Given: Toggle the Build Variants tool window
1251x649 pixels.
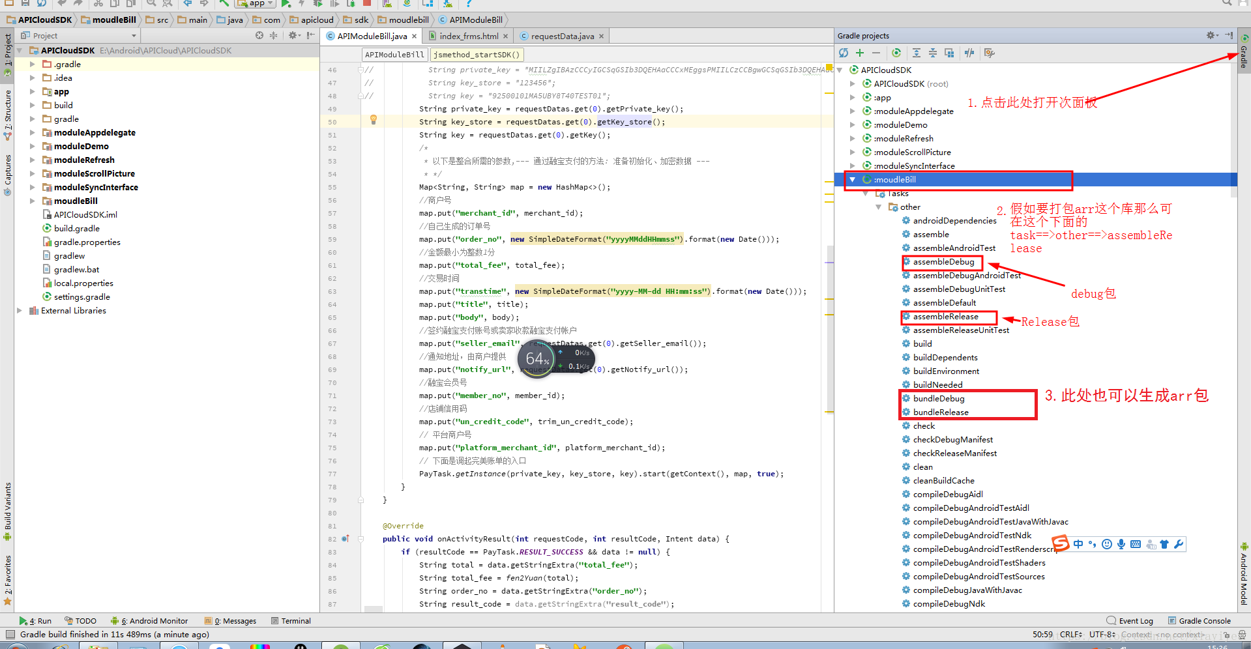Looking at the screenshot, I should [7, 512].
